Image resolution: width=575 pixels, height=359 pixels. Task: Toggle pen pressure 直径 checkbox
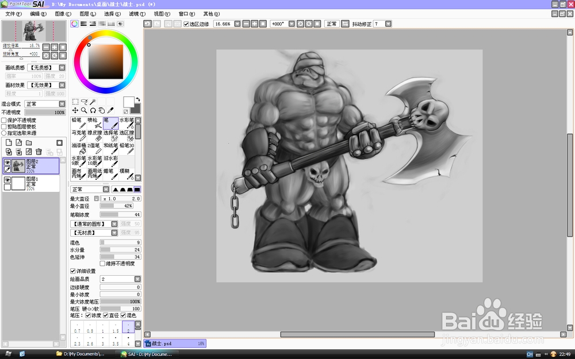tap(106, 315)
